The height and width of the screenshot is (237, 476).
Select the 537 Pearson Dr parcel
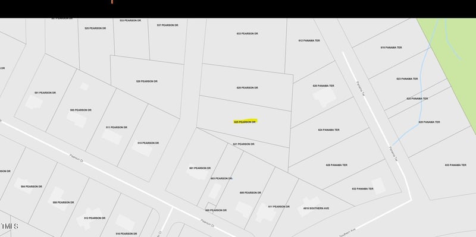pos(168,25)
